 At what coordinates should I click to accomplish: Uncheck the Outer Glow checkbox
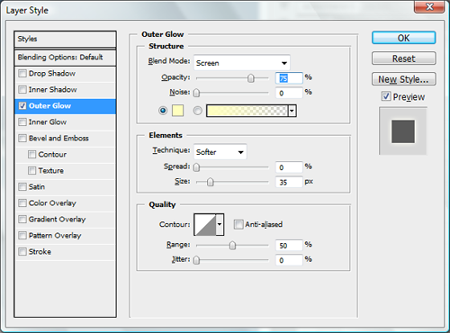click(22, 106)
